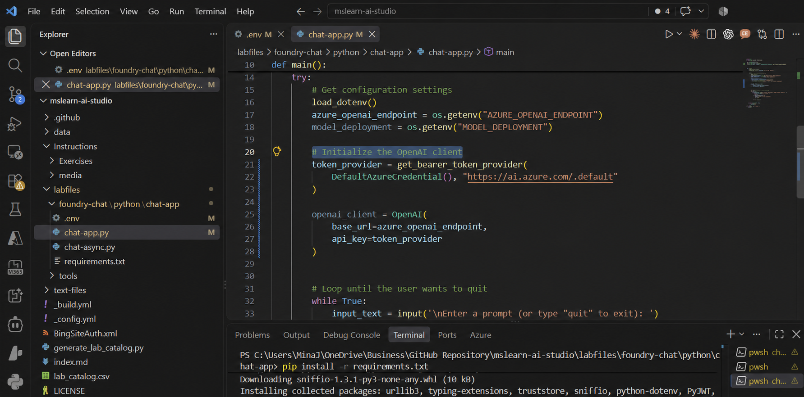804x397 pixels.
Task: Open the Help menu
Action: click(245, 11)
